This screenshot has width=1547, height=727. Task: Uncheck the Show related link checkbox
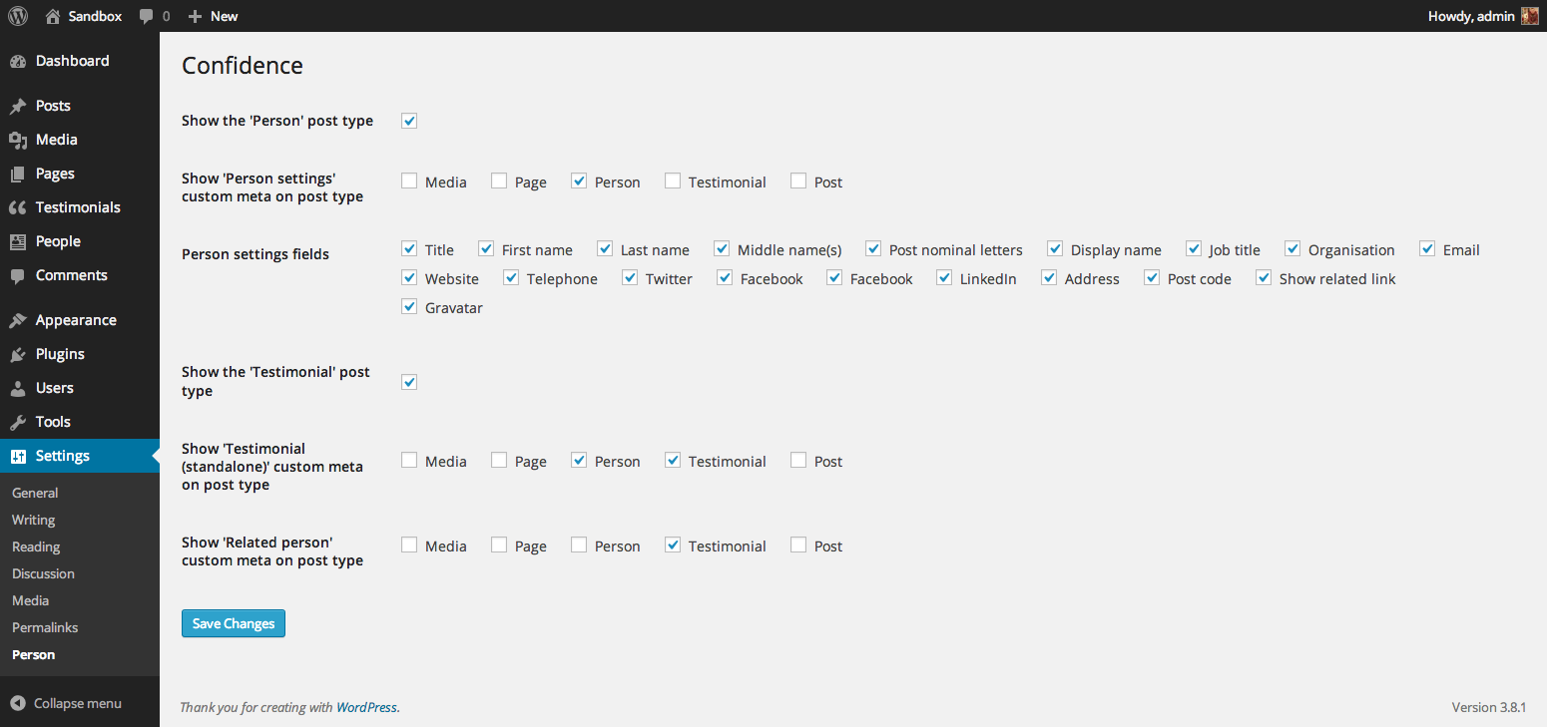pyautogui.click(x=1264, y=277)
